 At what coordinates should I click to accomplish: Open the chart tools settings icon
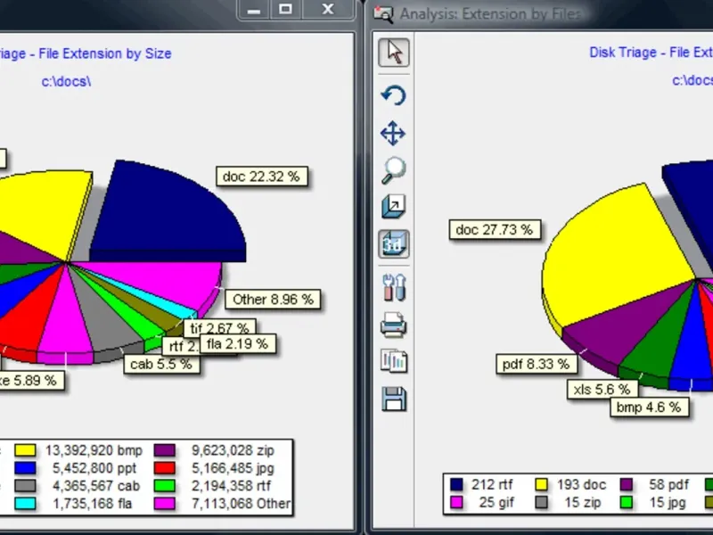[x=394, y=287]
